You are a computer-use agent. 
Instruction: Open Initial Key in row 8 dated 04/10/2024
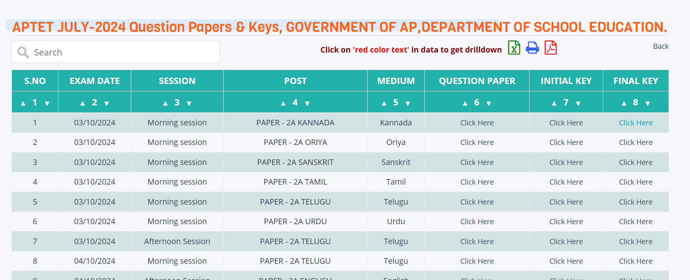566,261
